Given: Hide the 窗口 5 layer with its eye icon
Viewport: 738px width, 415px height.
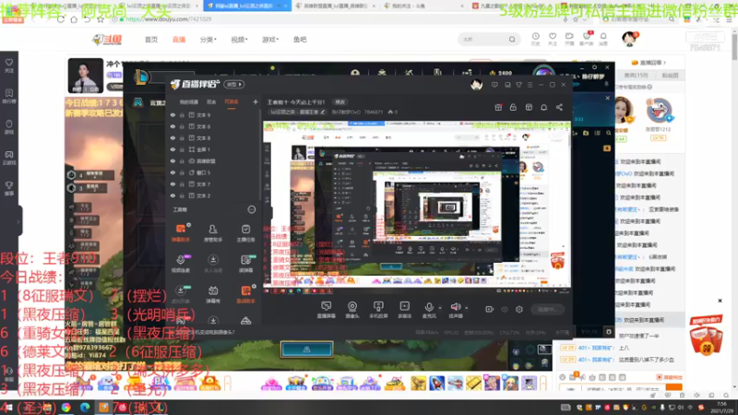Looking at the screenshot, I should pos(173,172).
